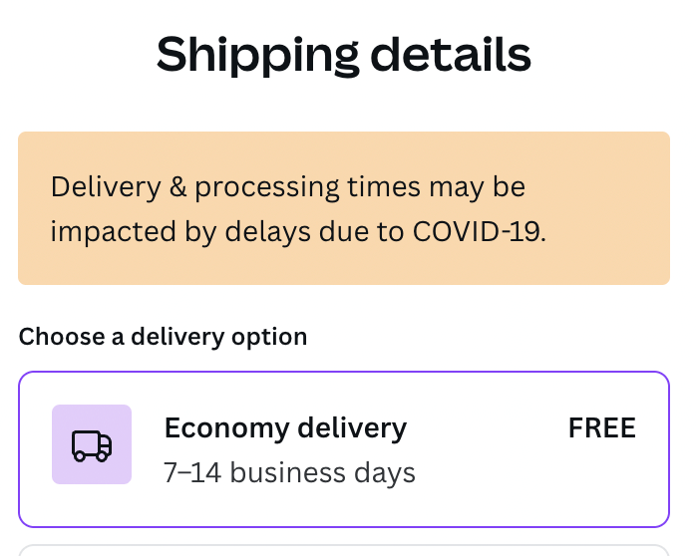Click the word delivery in Economy delivery
The width and height of the screenshot is (696, 556).
click(352, 428)
